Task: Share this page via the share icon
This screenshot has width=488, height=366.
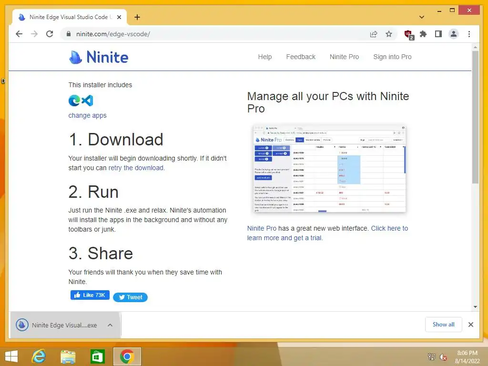Action: coord(374,34)
